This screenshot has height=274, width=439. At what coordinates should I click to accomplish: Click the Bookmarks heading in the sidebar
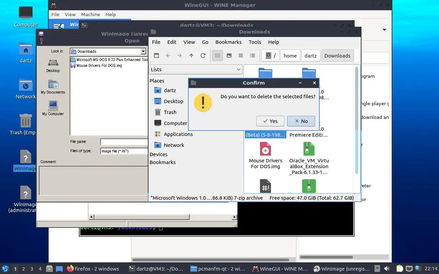click(x=163, y=162)
